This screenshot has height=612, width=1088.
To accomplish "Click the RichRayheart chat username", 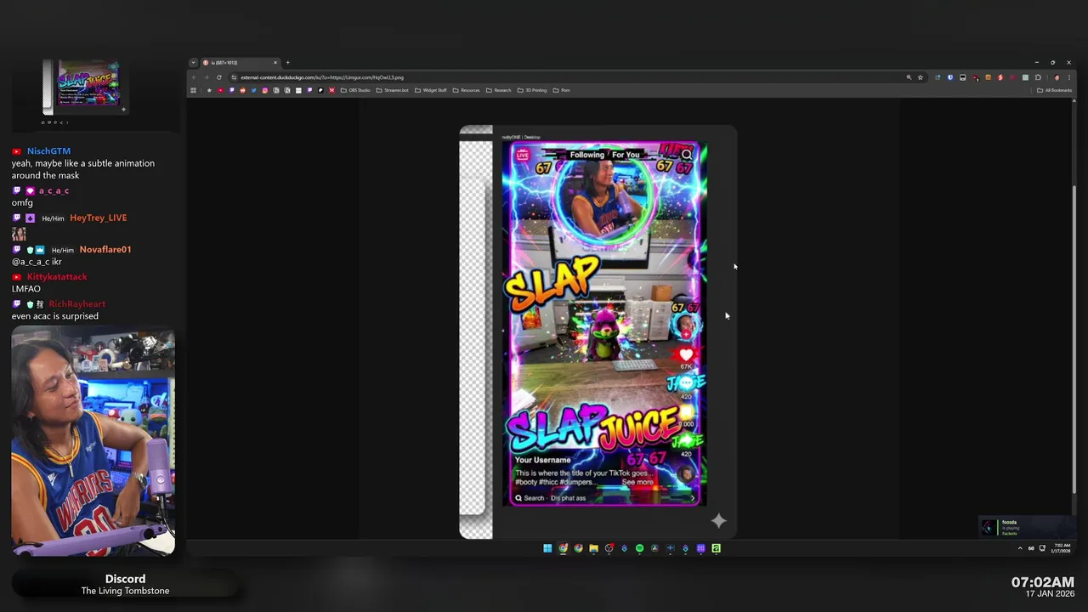I will (76, 303).
